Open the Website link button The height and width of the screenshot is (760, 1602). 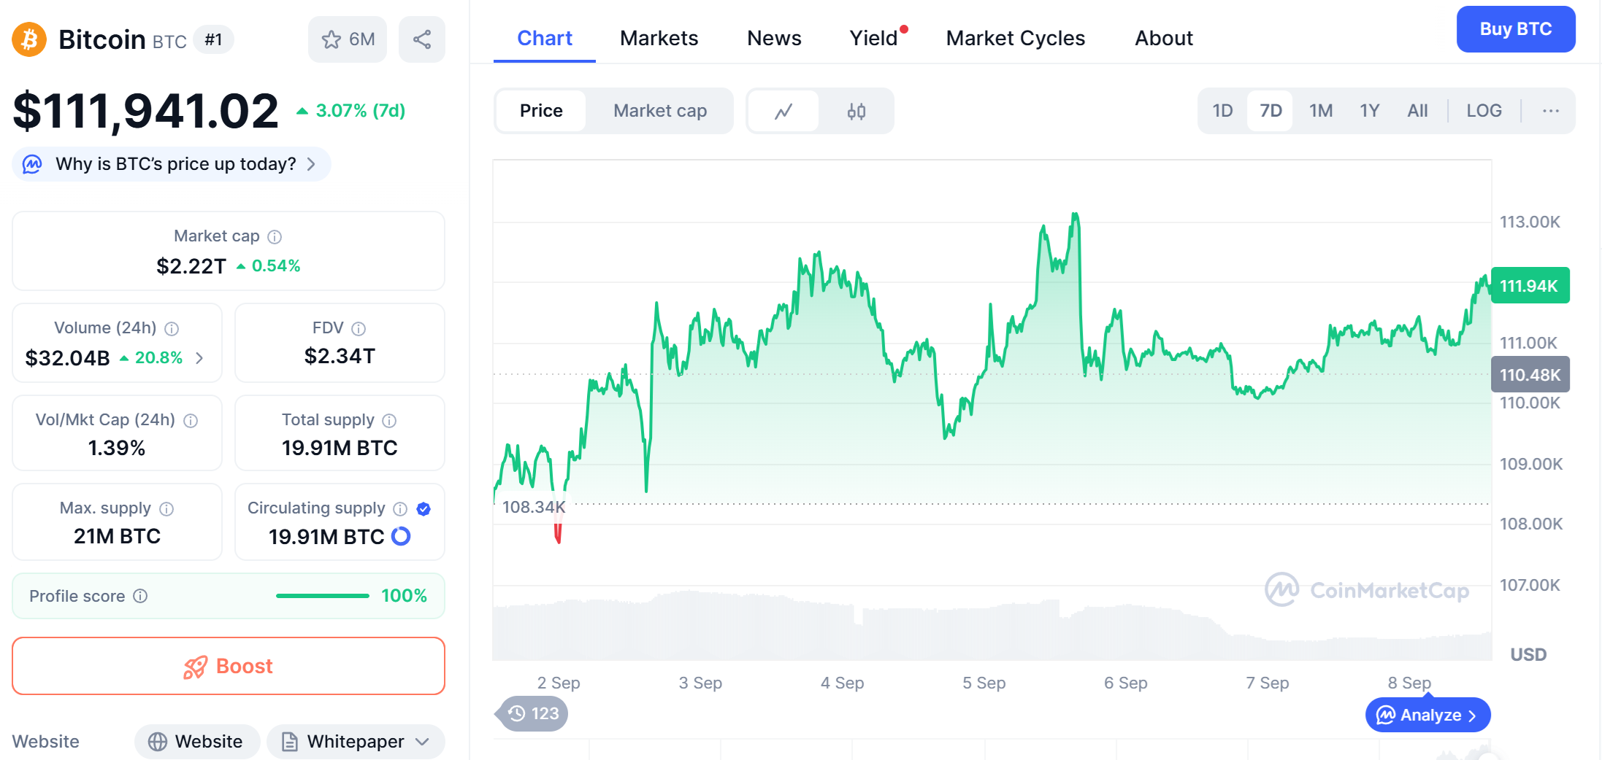click(197, 742)
